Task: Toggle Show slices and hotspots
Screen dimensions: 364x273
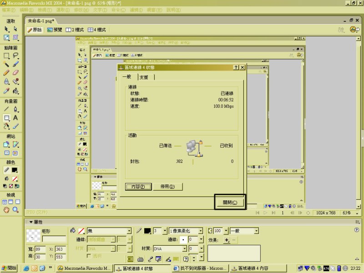Action: coord(15,153)
